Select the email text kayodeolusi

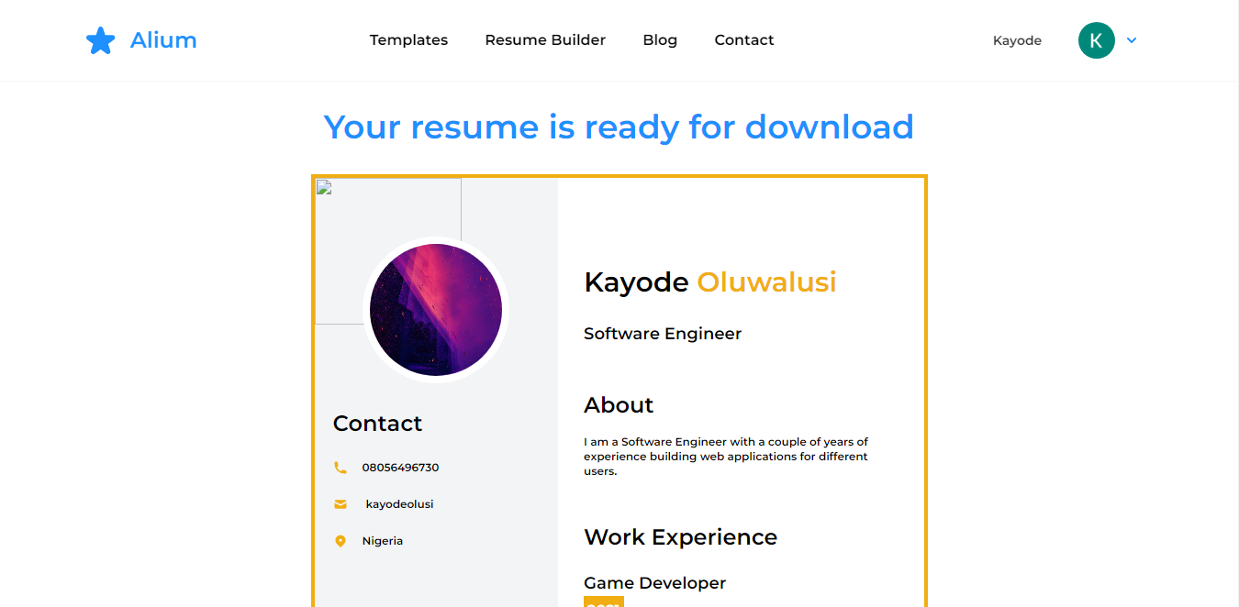(399, 504)
